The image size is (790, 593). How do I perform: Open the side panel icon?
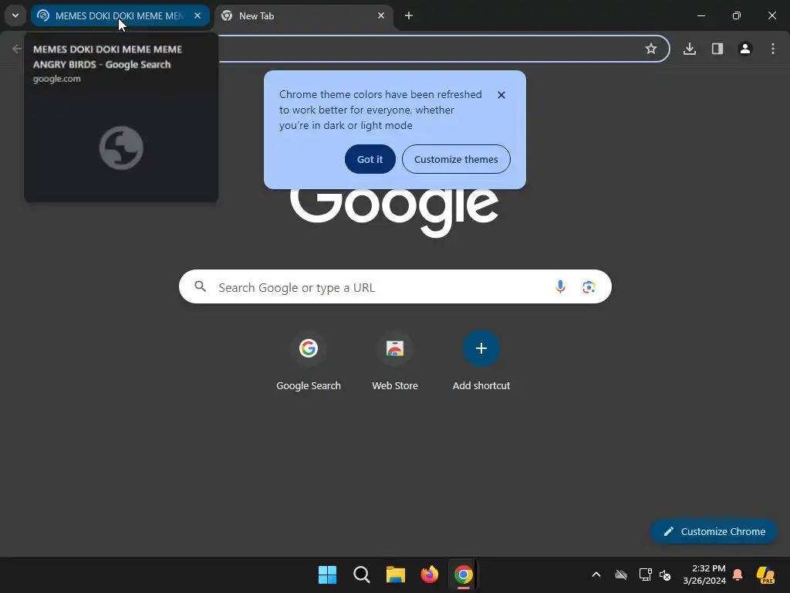pyautogui.click(x=717, y=49)
